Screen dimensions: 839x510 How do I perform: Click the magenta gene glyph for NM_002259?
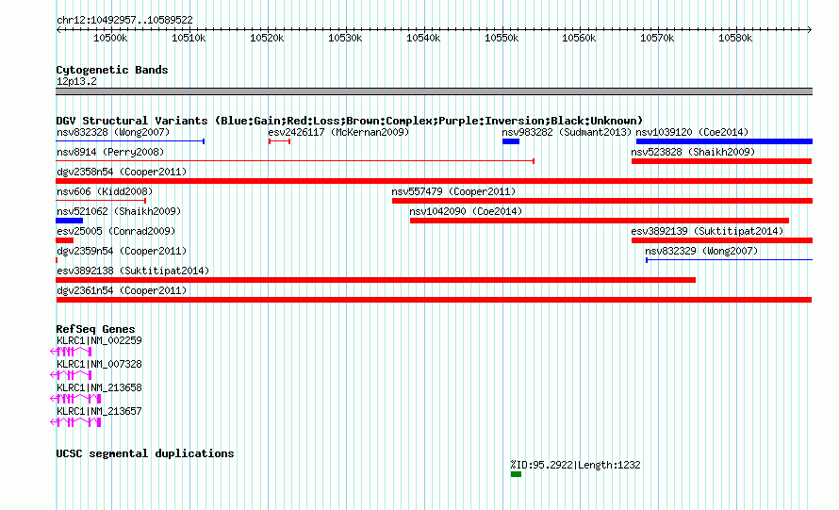point(71,352)
